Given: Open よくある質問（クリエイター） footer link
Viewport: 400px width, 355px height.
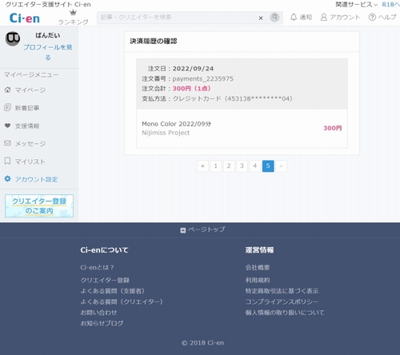Looking at the screenshot, I should click(122, 301).
